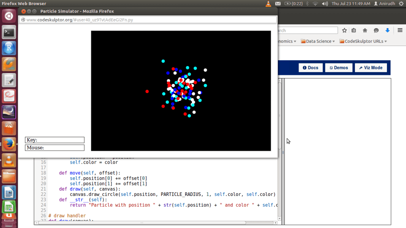Open LibreOffice Calc from dock
Image resolution: width=406 pixels, height=228 pixels.
pyautogui.click(x=9, y=207)
